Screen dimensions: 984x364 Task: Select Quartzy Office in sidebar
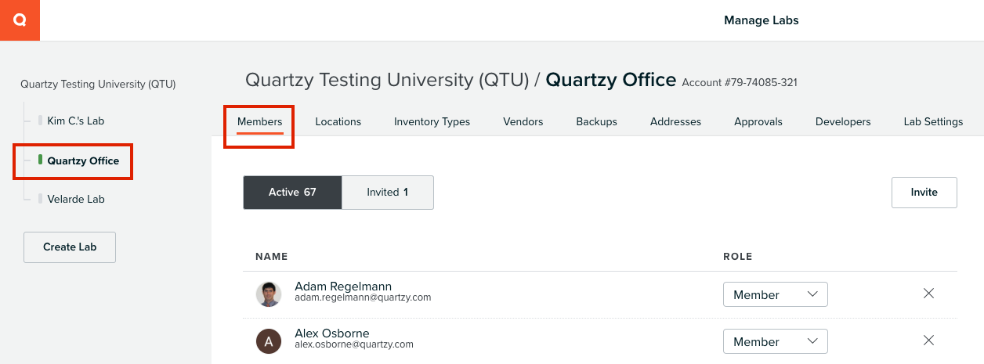click(83, 160)
